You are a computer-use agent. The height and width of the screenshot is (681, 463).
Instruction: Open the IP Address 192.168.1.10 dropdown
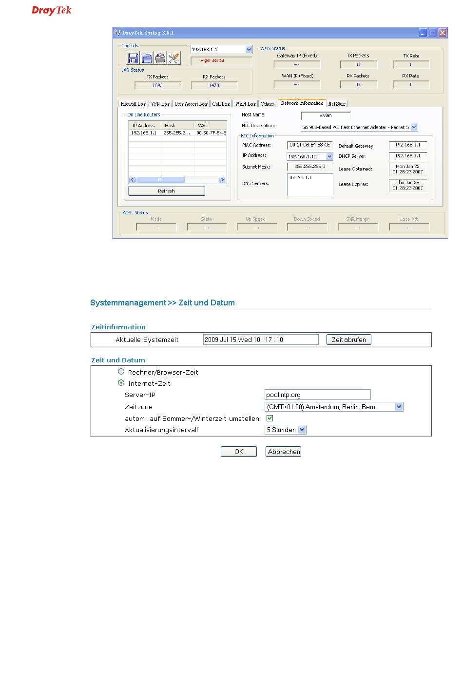[329, 156]
